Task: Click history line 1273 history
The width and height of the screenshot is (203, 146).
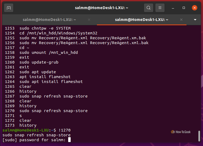Action: click(21, 125)
